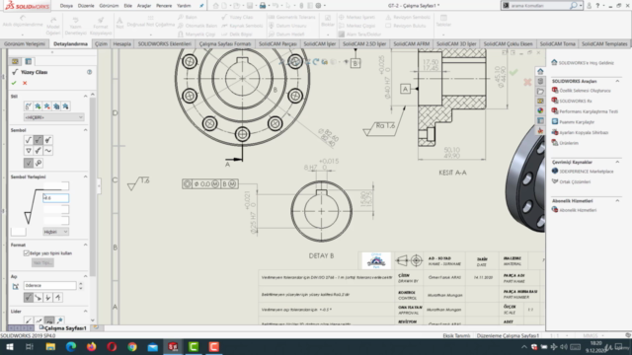
Task: Open the Hiçbiri lay direction dropdown
Action: pos(55,232)
